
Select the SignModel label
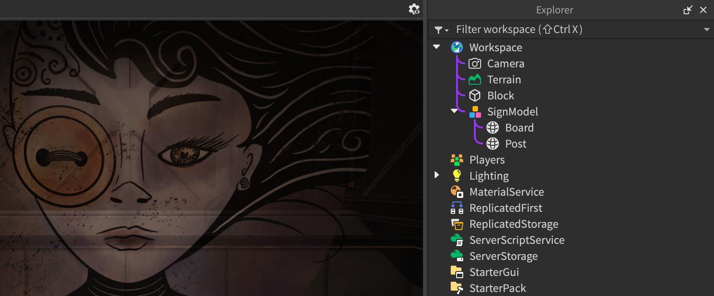tap(512, 111)
